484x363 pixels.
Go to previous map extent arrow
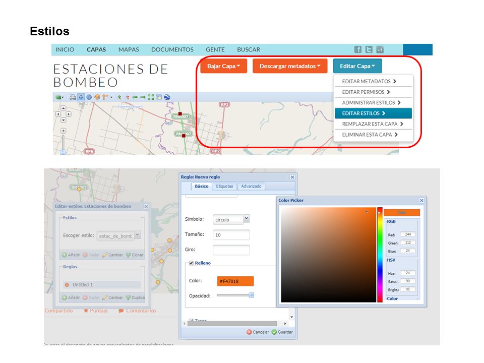(x=135, y=97)
